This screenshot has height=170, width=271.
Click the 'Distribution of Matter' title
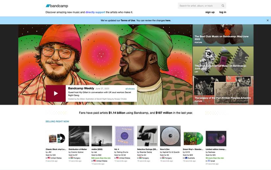[78, 149]
